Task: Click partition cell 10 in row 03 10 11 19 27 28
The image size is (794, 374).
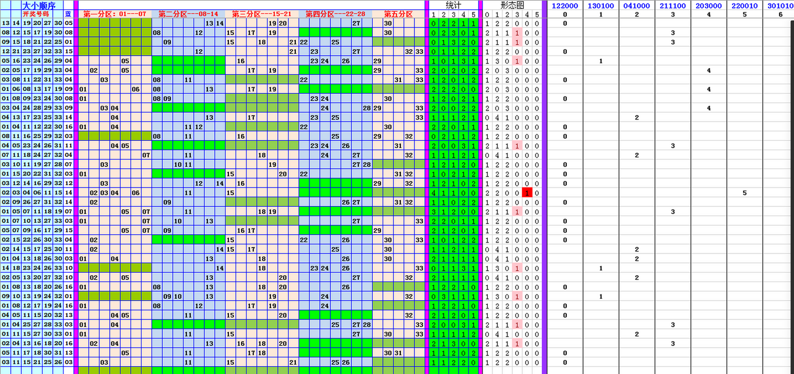Action: 178,165
